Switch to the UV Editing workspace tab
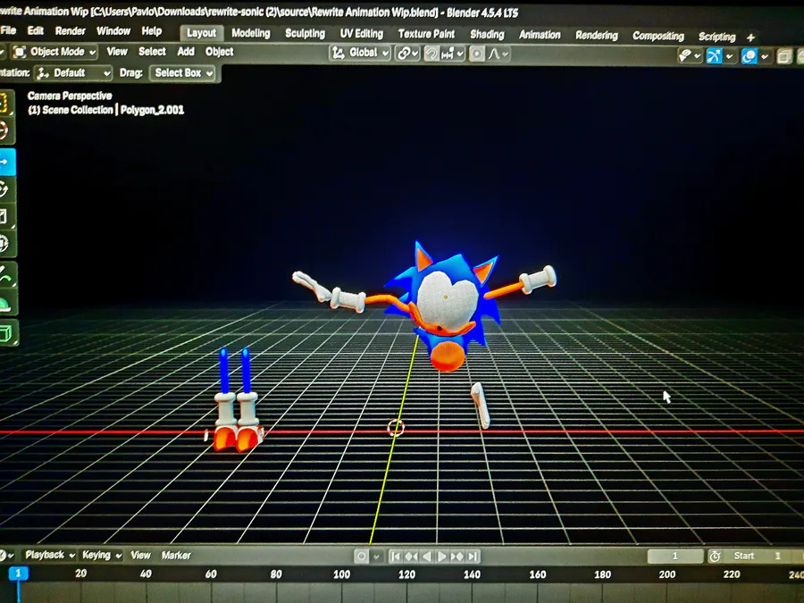Image resolution: width=804 pixels, height=603 pixels. [x=362, y=34]
